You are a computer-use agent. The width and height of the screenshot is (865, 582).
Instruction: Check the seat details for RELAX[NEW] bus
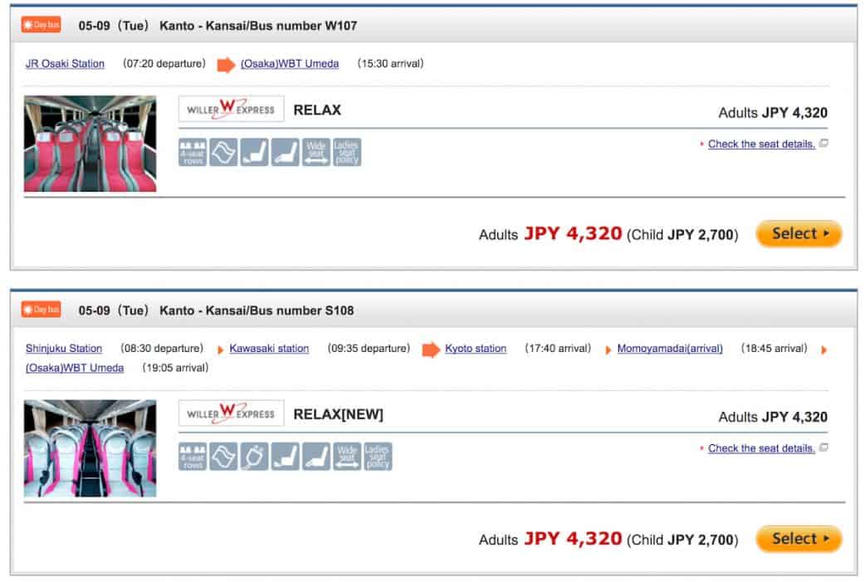[x=761, y=448]
